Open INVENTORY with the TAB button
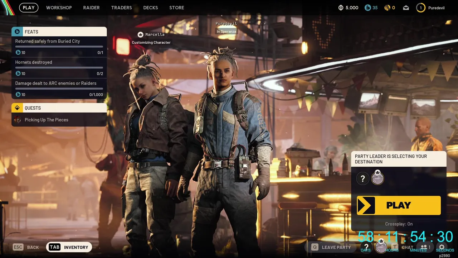 pos(69,247)
